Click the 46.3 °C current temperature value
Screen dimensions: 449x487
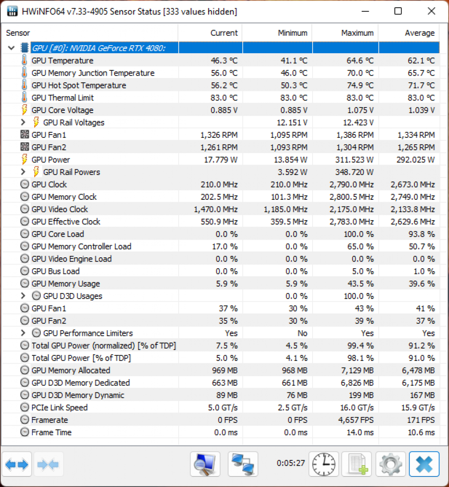click(224, 60)
